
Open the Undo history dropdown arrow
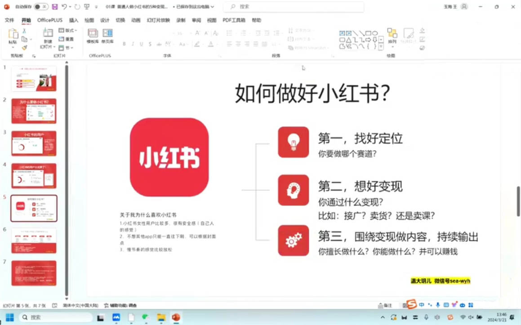click(70, 7)
